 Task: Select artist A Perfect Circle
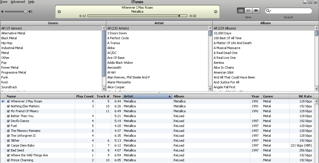coord(157,38)
